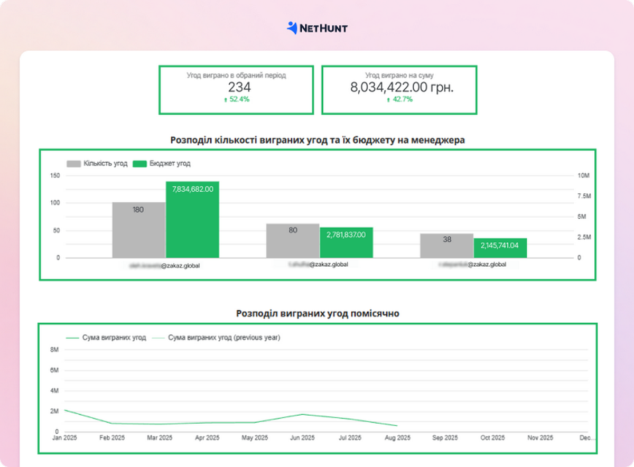Select the green bar labeled 2,781,837.00
This screenshot has height=467, width=634.
[346, 244]
